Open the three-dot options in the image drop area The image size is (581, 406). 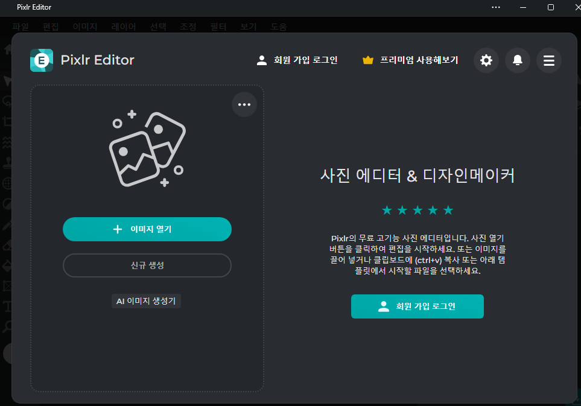tap(244, 104)
